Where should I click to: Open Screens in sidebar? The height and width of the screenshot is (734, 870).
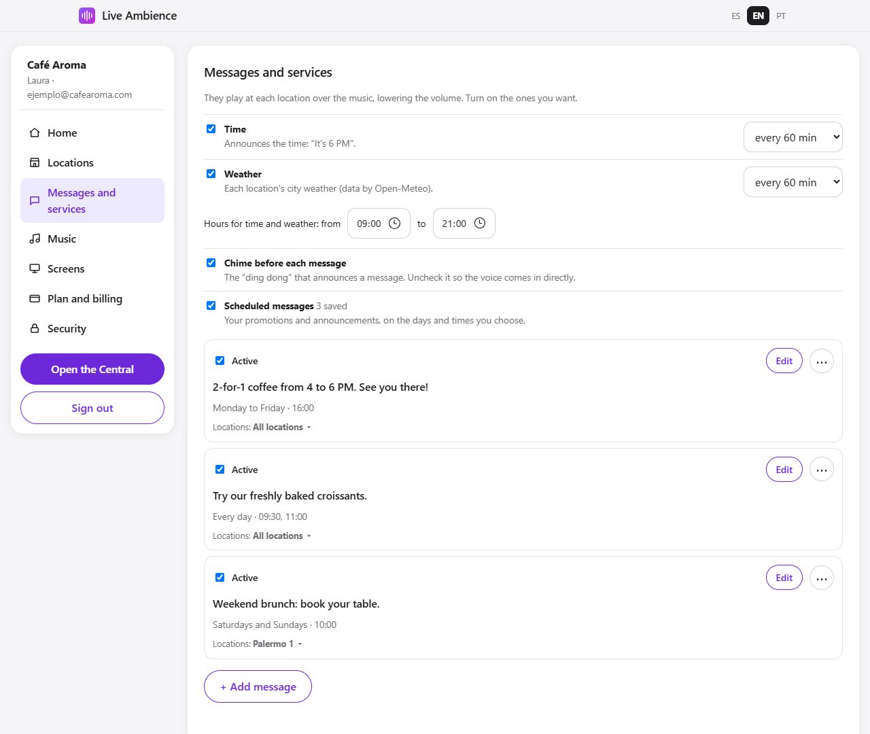tap(92, 268)
